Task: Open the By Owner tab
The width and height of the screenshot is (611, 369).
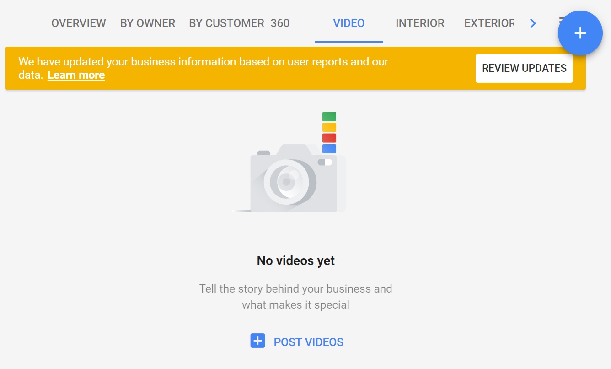Action: coord(148,23)
